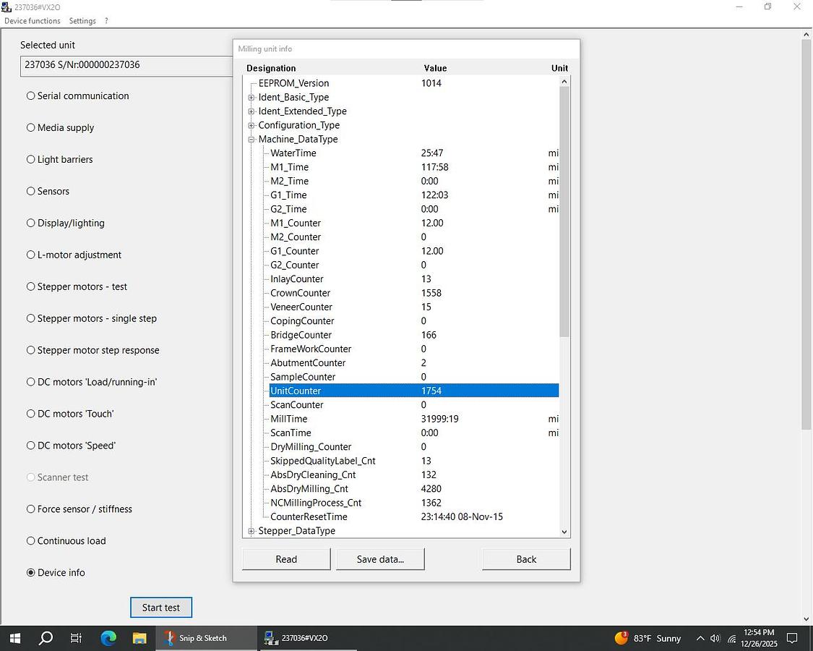Select the CrownCounter row in the list
The image size is (813, 651).
click(300, 293)
